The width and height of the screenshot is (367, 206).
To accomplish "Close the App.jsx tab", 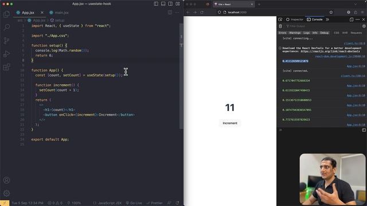I will click(x=42, y=13).
